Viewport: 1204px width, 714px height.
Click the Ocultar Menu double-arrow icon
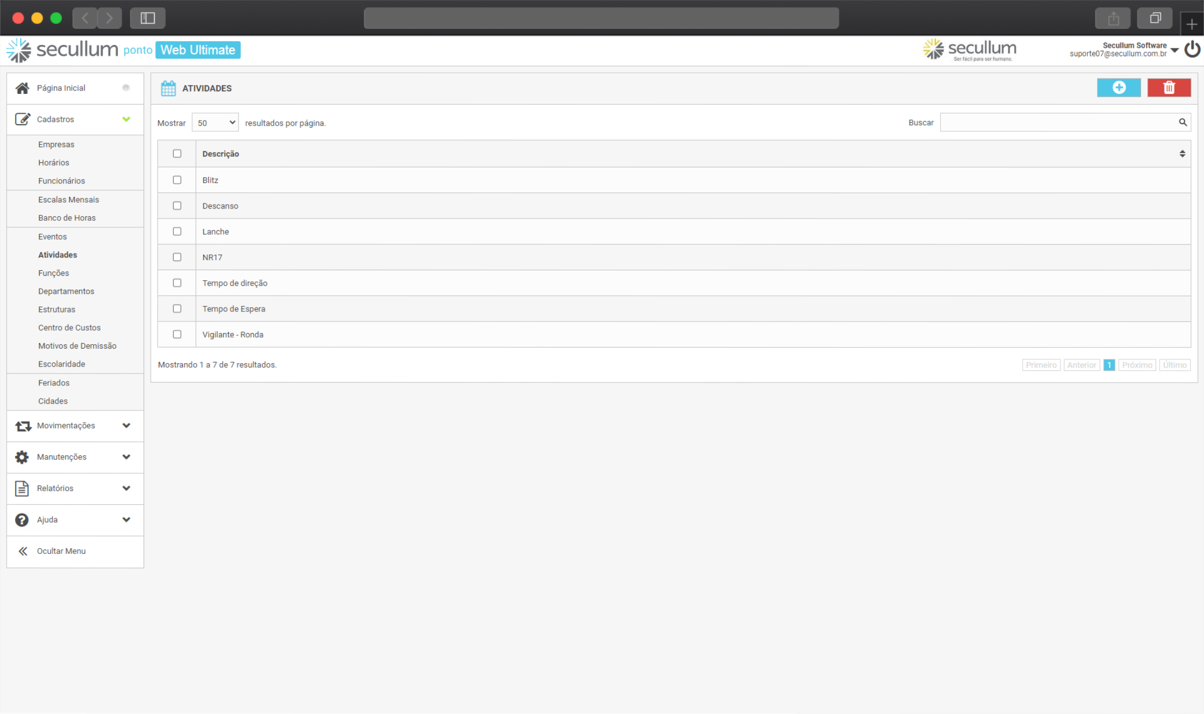click(x=23, y=551)
